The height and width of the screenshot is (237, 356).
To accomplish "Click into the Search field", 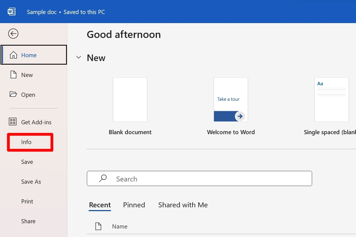I will [199, 178].
